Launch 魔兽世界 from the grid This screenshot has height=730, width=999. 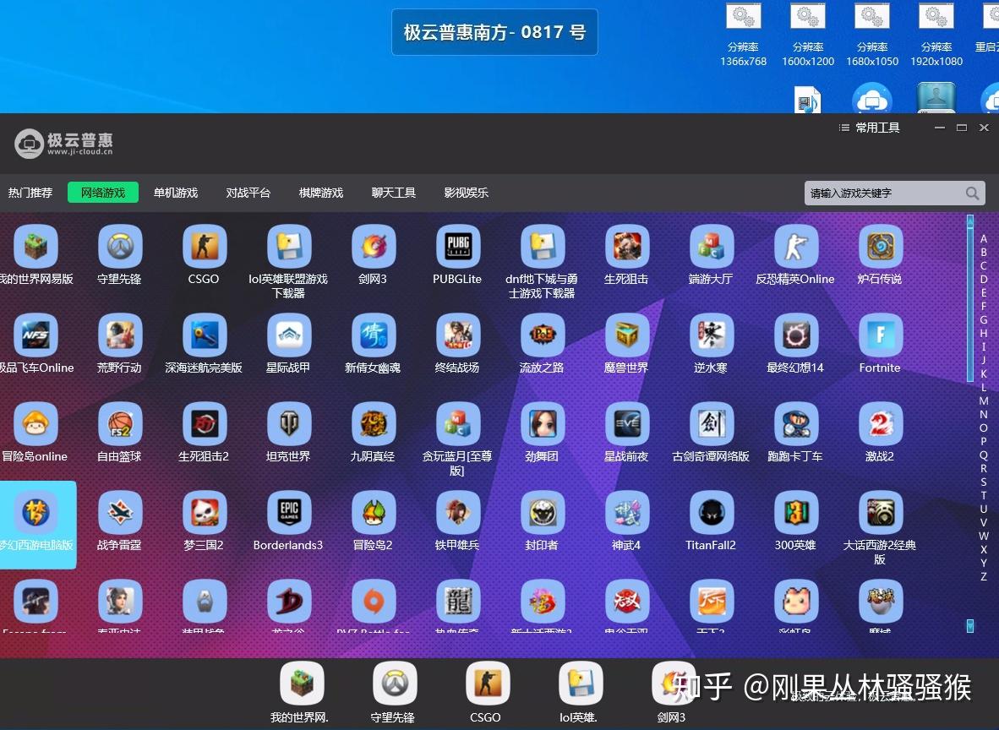pyautogui.click(x=627, y=335)
